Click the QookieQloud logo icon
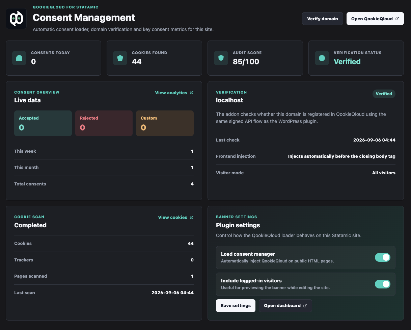 click(16, 19)
